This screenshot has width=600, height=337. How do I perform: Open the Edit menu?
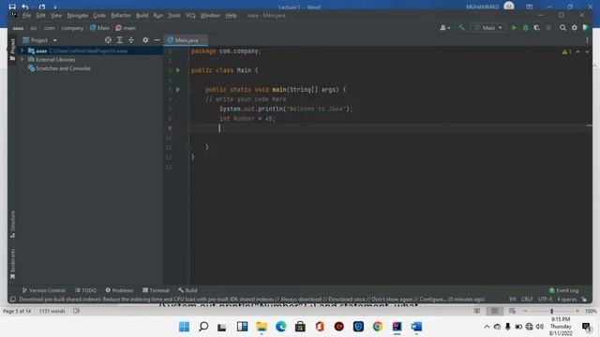[x=40, y=16]
